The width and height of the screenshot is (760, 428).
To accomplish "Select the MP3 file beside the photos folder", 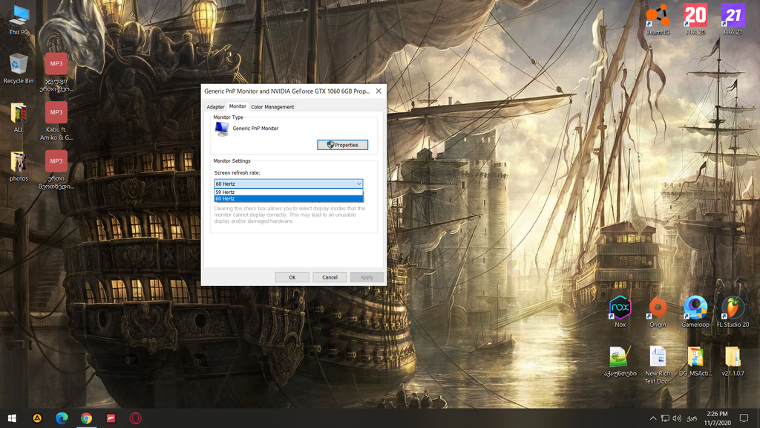I will point(56,170).
